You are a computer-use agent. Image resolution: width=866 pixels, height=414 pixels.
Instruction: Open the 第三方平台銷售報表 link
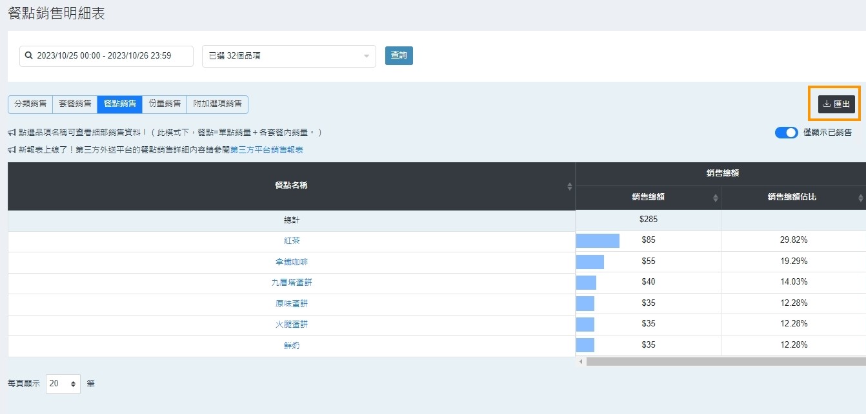[x=267, y=150]
